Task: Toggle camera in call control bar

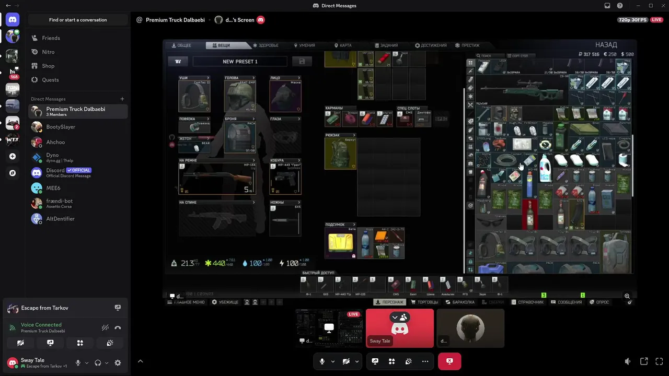Action: [346, 361]
